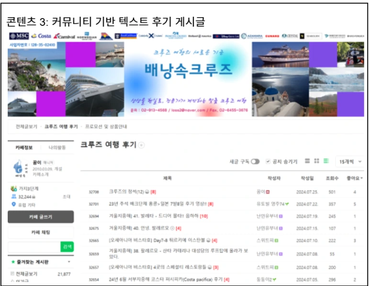The width and height of the screenshot is (370, 286).
Task: Open post [오세아니아 비스타호] Day7-8 튀르키예 이스탄불
Action: coord(157,240)
